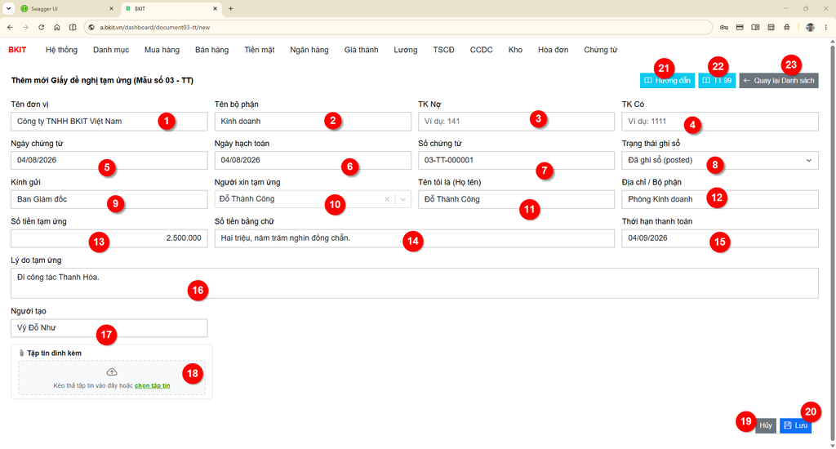
Task: Switch to the Swagger UI tab
Action: coord(67,8)
